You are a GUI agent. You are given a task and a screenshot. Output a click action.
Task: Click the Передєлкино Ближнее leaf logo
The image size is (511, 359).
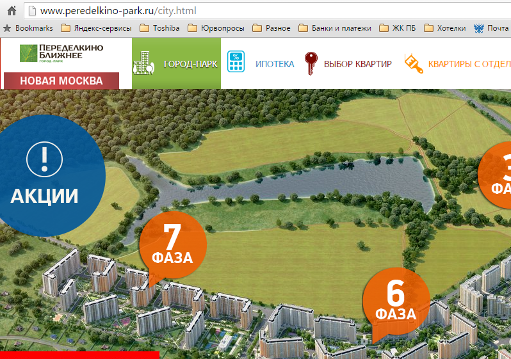pyautogui.click(x=28, y=53)
